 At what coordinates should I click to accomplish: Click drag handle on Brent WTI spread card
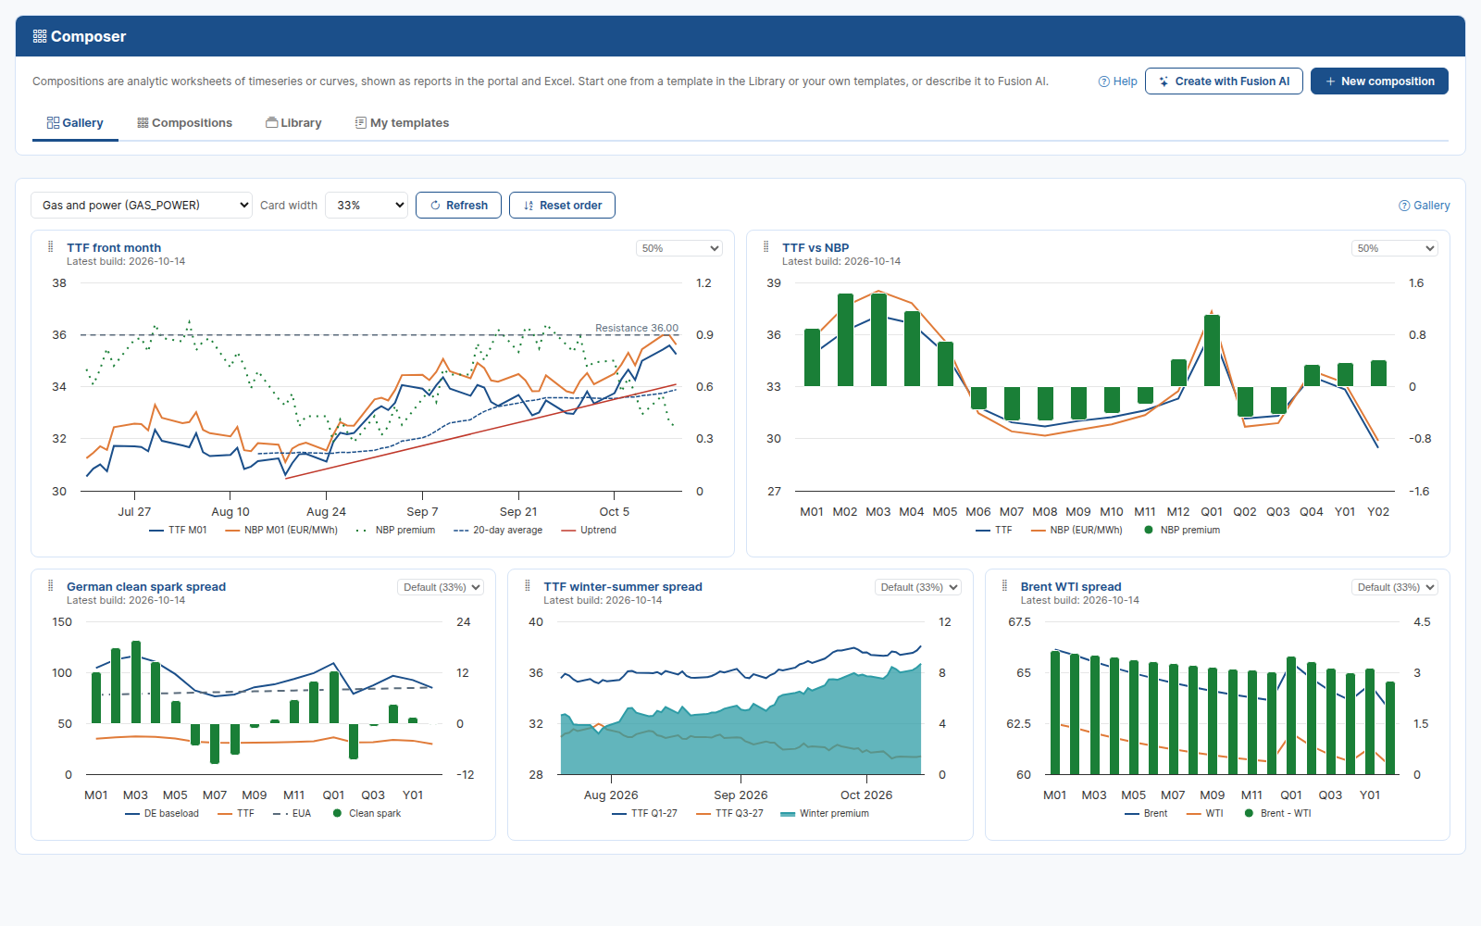click(x=1005, y=586)
